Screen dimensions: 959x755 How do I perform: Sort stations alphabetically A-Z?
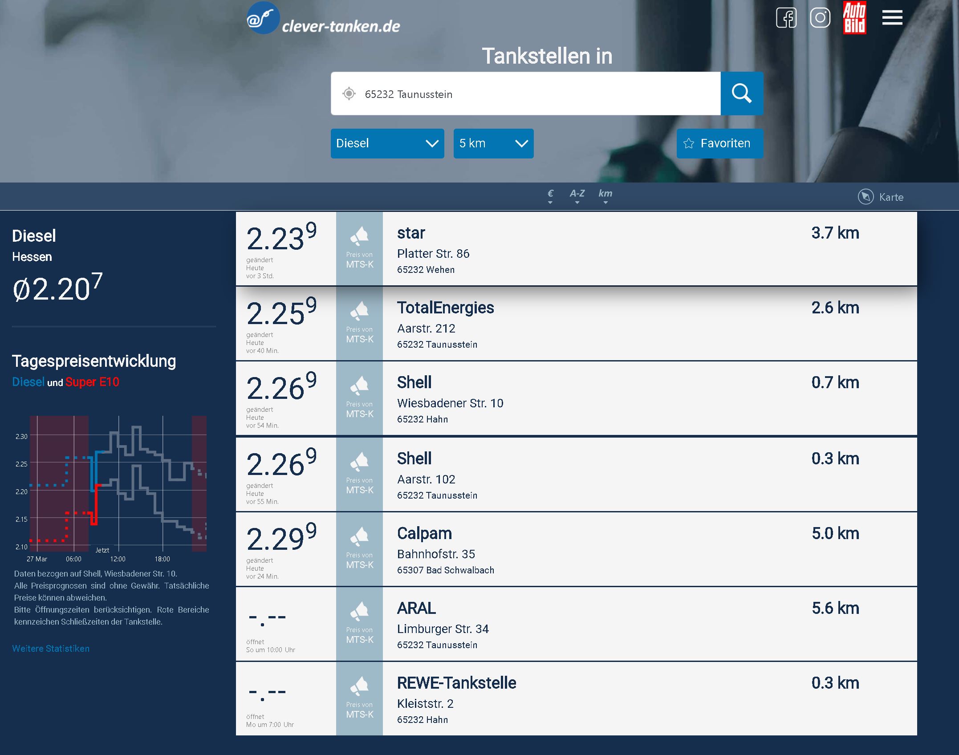[x=577, y=196]
